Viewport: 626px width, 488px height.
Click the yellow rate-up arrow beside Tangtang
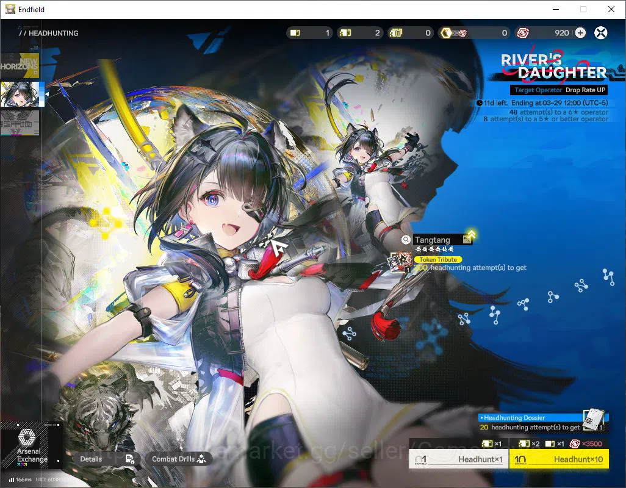pos(471,235)
